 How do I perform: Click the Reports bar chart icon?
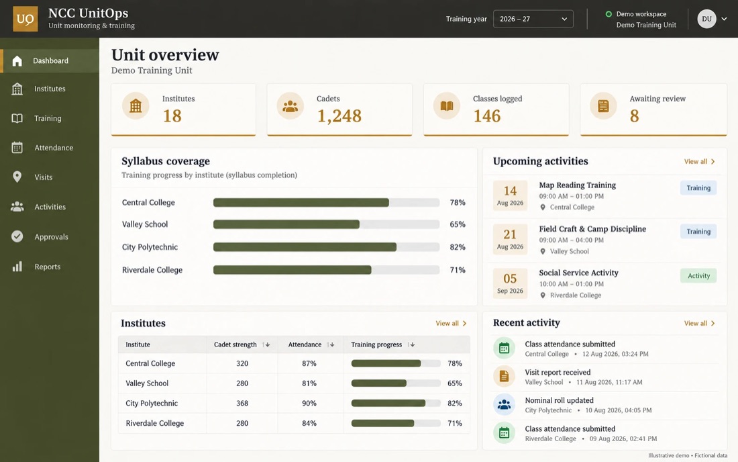pyautogui.click(x=17, y=267)
